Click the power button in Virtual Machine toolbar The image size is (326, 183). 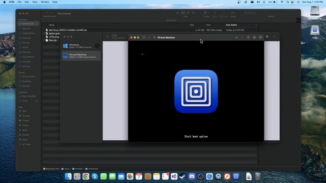tap(144, 38)
